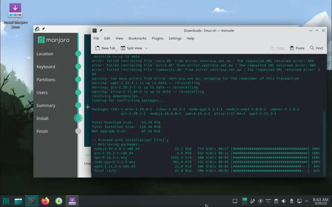Image resolution: width=332 pixels, height=207 pixels.
Task: Open the clipboard tray icon
Action: tap(276, 201)
